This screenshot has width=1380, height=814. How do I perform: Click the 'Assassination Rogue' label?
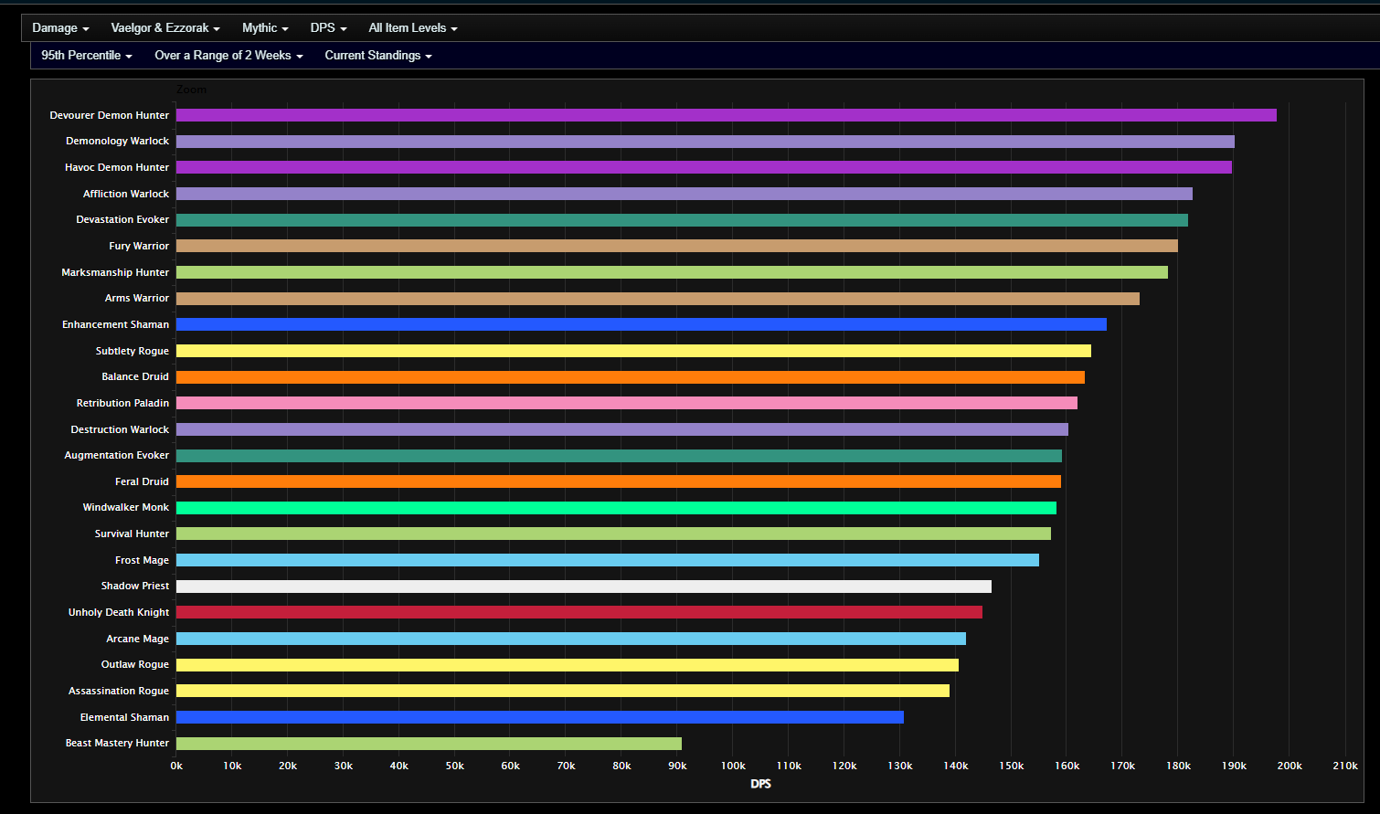119,691
